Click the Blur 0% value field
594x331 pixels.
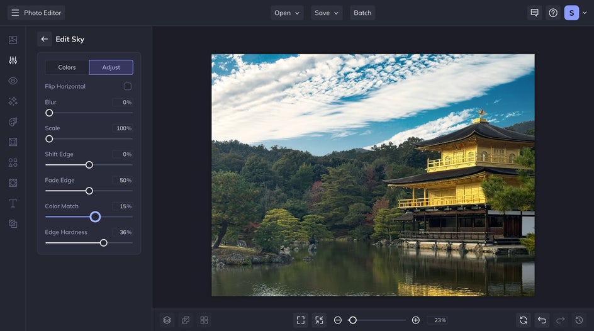[122, 102]
